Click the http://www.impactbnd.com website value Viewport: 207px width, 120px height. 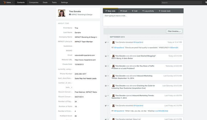[x=85, y=60]
